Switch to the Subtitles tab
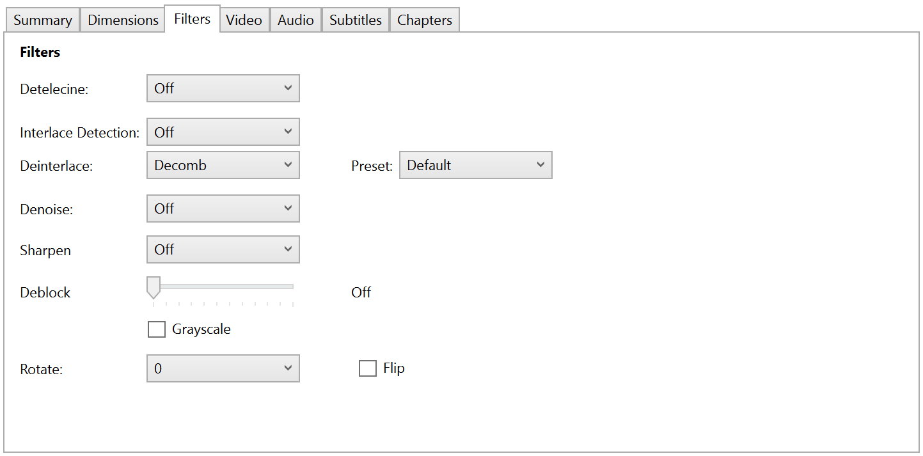923x456 pixels. pos(356,20)
